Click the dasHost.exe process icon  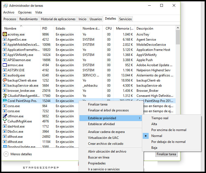click(5, 126)
